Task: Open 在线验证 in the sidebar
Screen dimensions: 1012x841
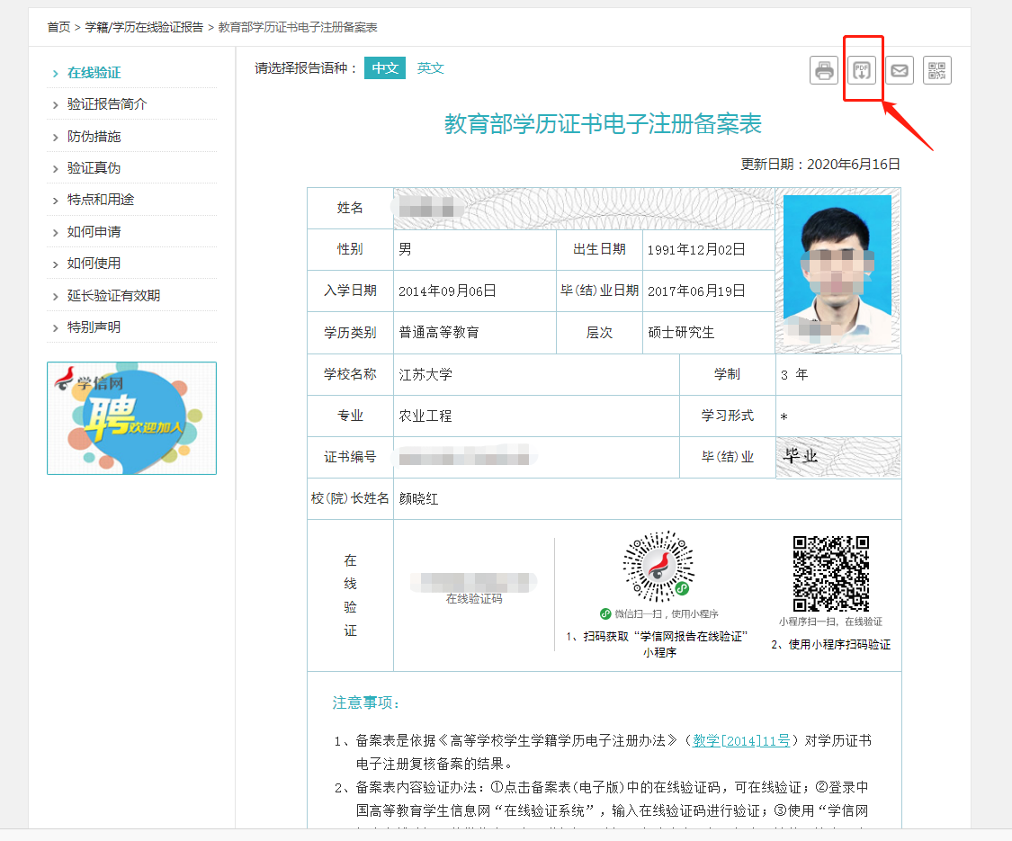Action: tap(94, 73)
